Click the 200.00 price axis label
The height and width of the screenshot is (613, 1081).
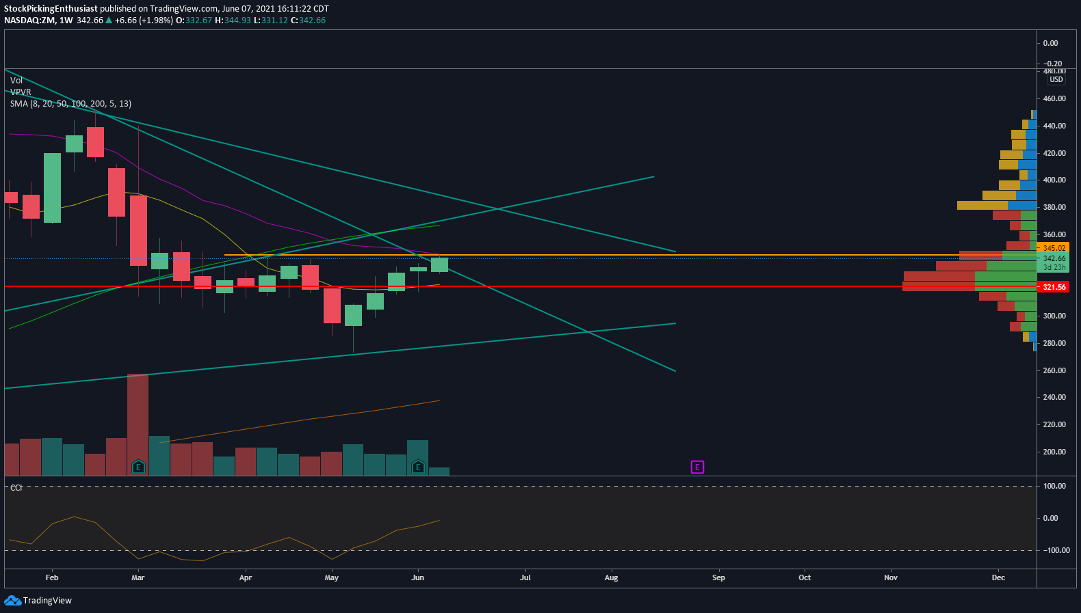[x=1054, y=452]
